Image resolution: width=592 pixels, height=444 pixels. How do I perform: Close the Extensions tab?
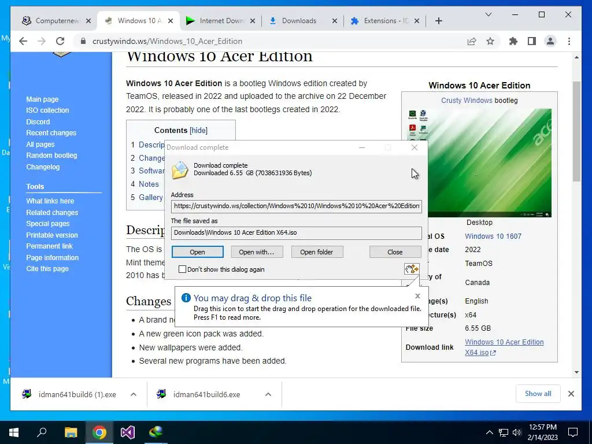(x=417, y=21)
